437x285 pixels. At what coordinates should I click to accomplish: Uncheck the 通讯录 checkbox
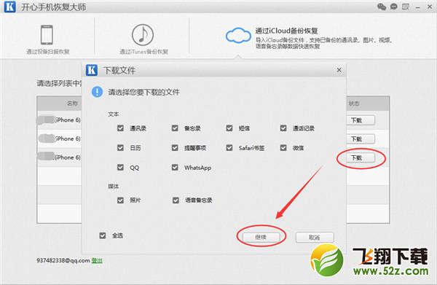coord(120,128)
